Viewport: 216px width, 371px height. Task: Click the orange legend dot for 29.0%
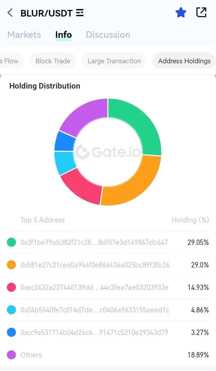[11, 265]
